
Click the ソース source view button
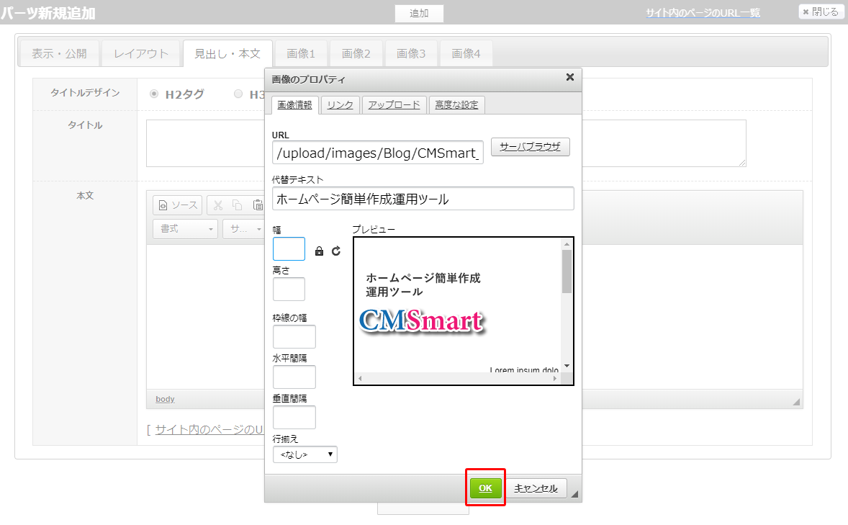coord(177,205)
